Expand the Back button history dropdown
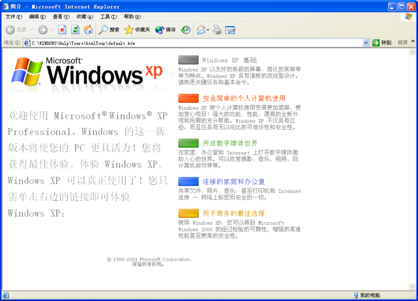Image resolution: width=418 pixels, height=301 pixels. click(32, 30)
